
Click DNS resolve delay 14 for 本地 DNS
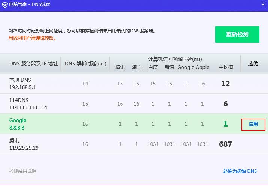pos(85,84)
